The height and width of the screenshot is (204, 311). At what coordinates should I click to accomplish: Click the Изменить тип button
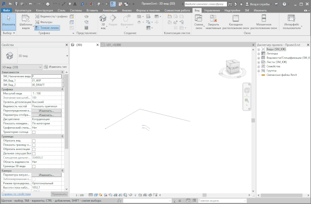tap(55, 67)
